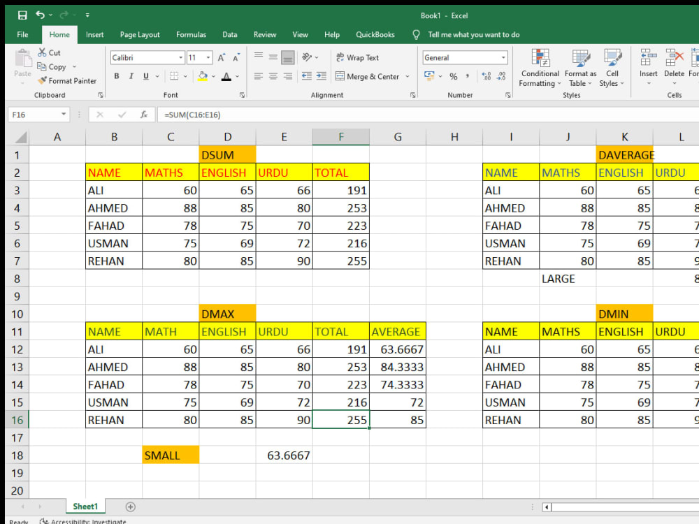The height and width of the screenshot is (524, 699).
Task: Toggle Bottom Align button
Action: tap(288, 57)
